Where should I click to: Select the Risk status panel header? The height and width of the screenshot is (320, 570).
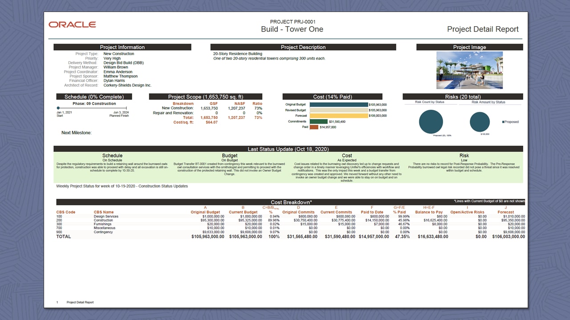coord(463,156)
